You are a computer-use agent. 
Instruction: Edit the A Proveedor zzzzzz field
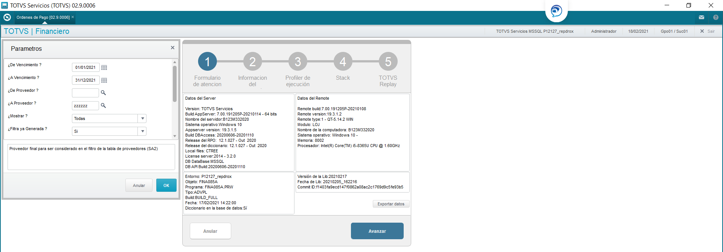(x=85, y=106)
